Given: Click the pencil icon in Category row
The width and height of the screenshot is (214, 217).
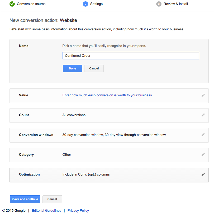Looking at the screenshot, I should [203, 155].
